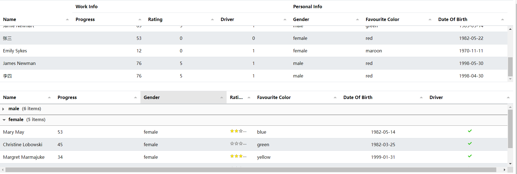The width and height of the screenshot is (517, 174).
Task: Toggle Christine Lobowski's driver checkmark
Action: click(470, 144)
